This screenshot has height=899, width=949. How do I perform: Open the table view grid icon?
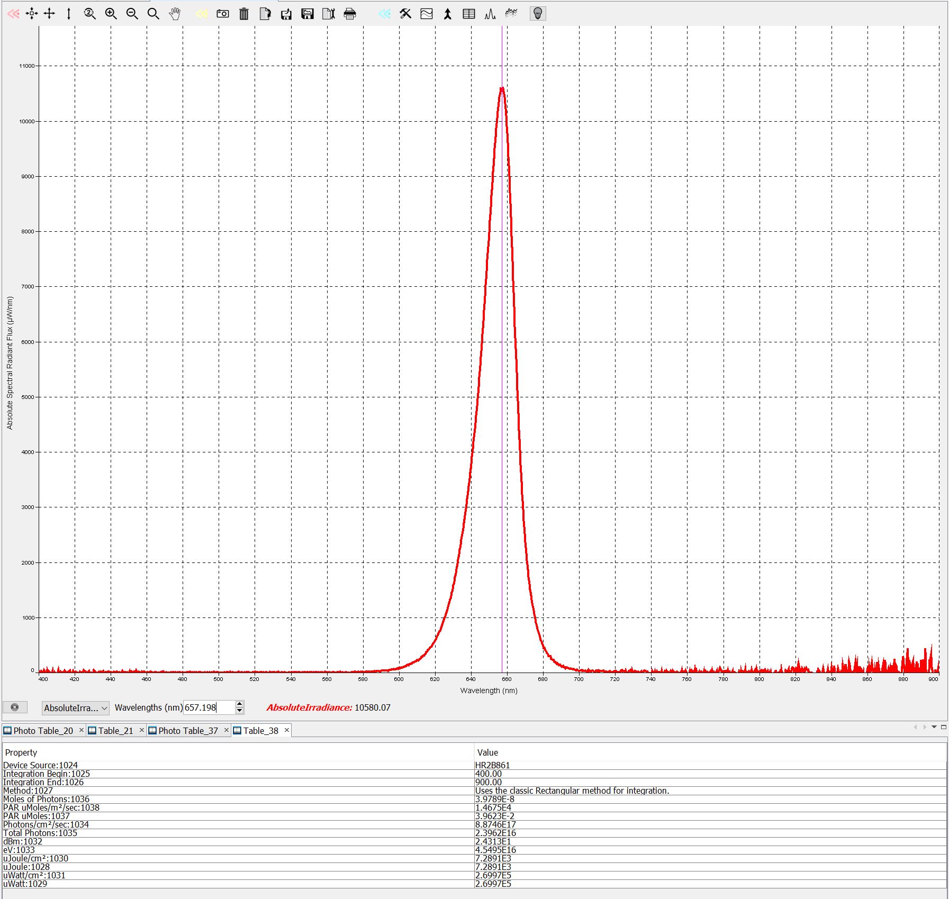[x=469, y=14]
